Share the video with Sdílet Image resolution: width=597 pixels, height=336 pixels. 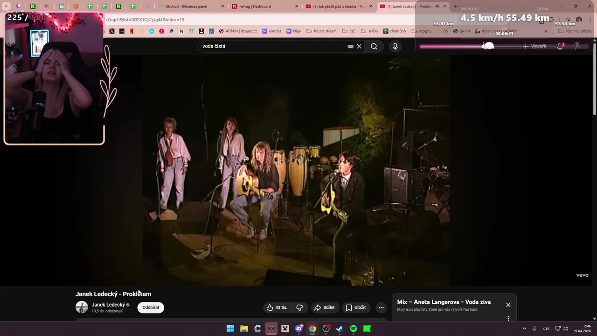coord(324,308)
